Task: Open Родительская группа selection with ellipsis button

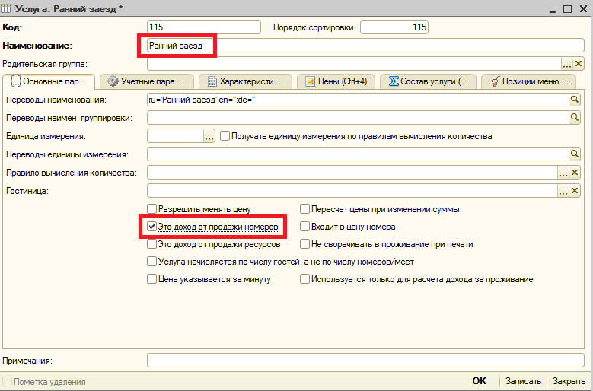Action: 567,64
